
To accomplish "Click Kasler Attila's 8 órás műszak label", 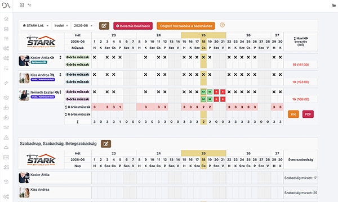I will tap(78, 57).
